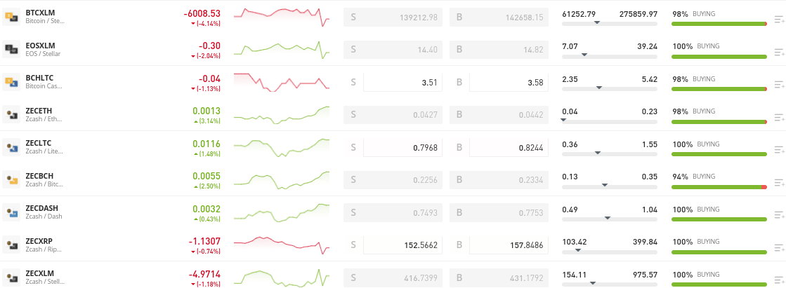Click BTCXLM change value -6008.53
The height and width of the screenshot is (288, 786).
click(x=202, y=13)
